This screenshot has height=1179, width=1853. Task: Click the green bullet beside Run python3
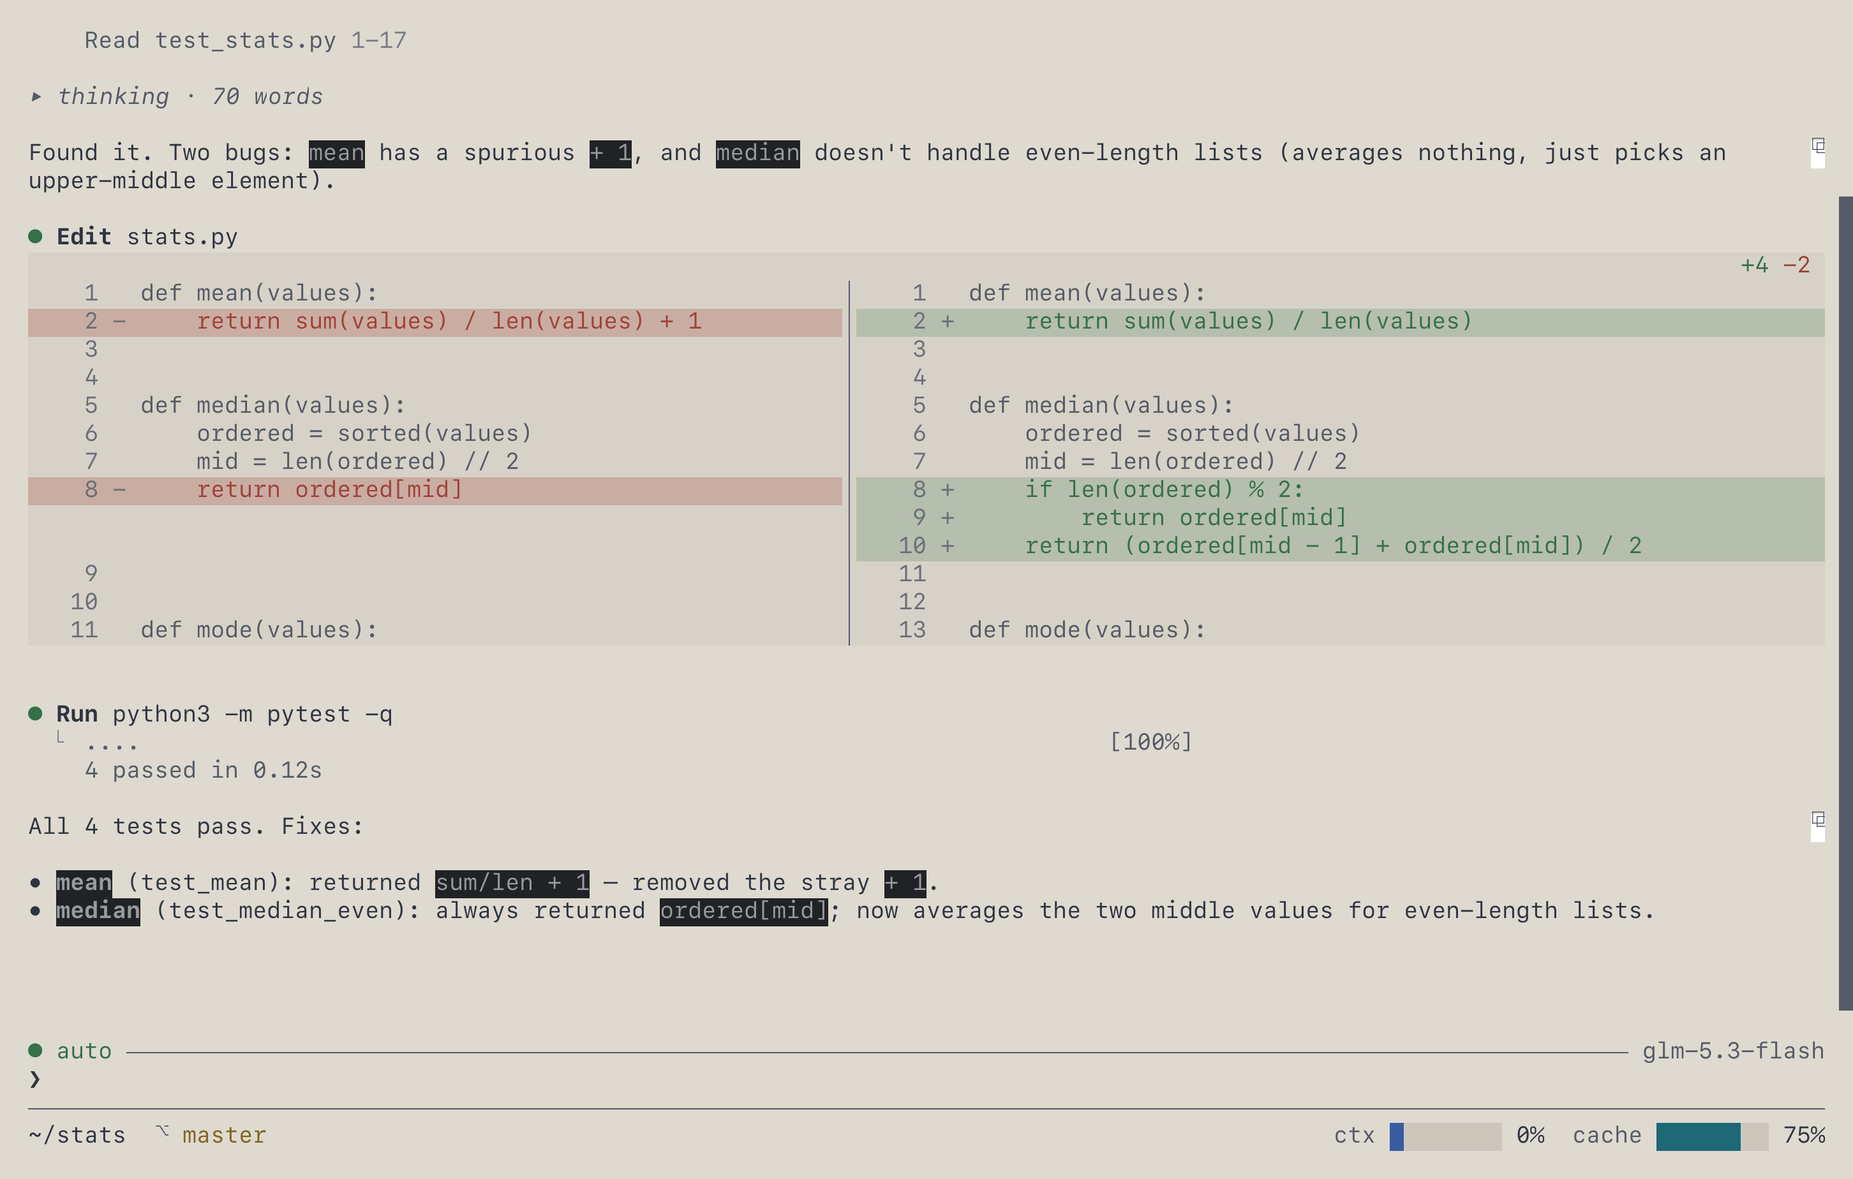35,713
